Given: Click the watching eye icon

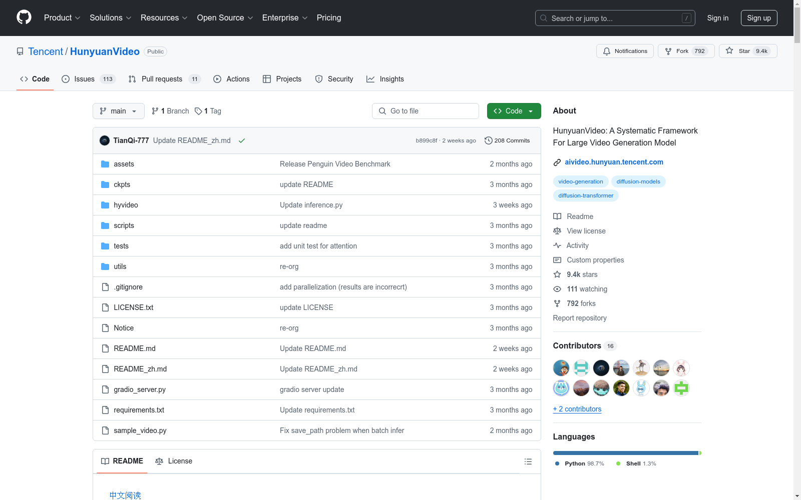Looking at the screenshot, I should point(557,289).
